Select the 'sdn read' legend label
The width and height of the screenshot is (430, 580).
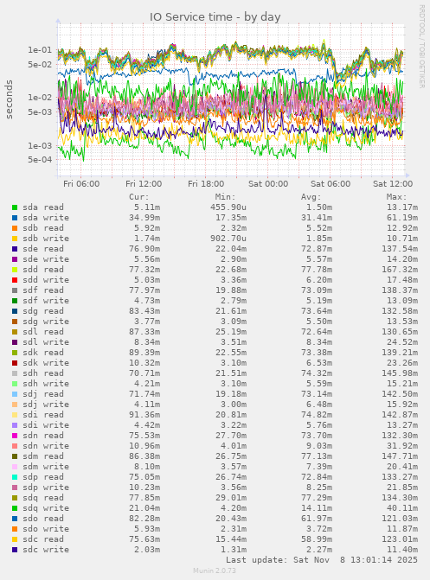(43, 436)
